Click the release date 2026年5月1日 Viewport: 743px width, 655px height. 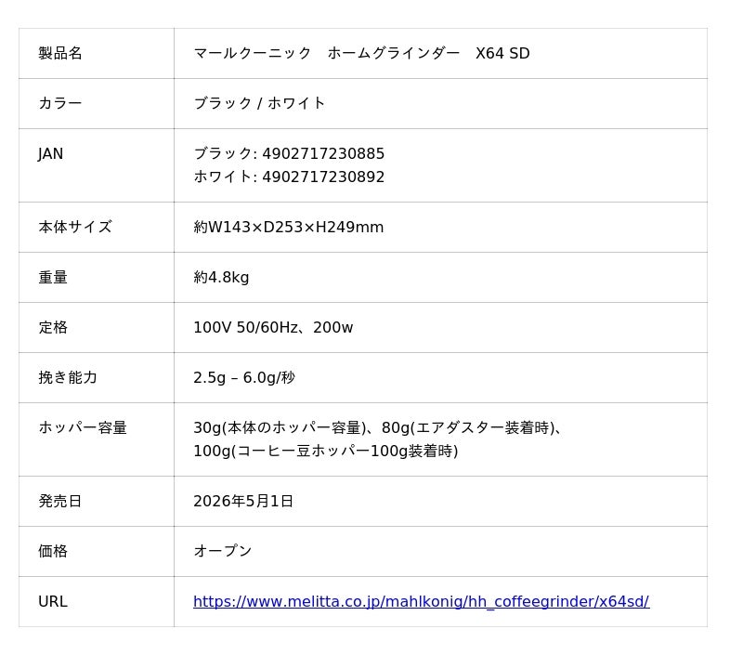point(243,502)
